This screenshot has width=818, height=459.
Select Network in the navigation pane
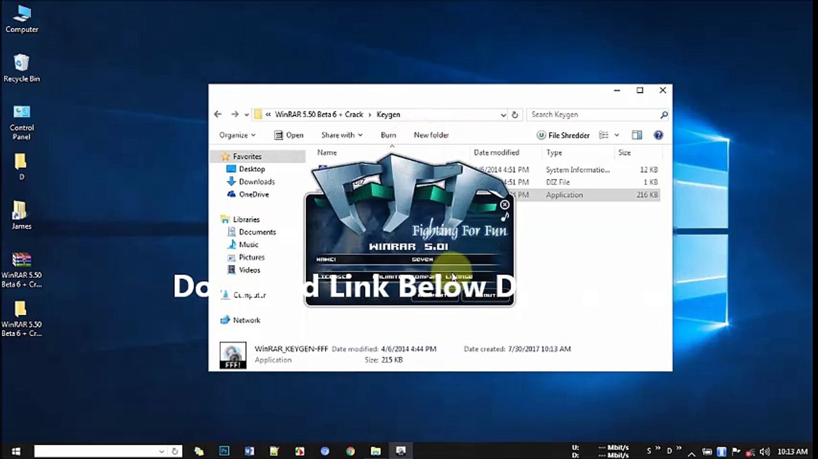[x=240, y=320]
